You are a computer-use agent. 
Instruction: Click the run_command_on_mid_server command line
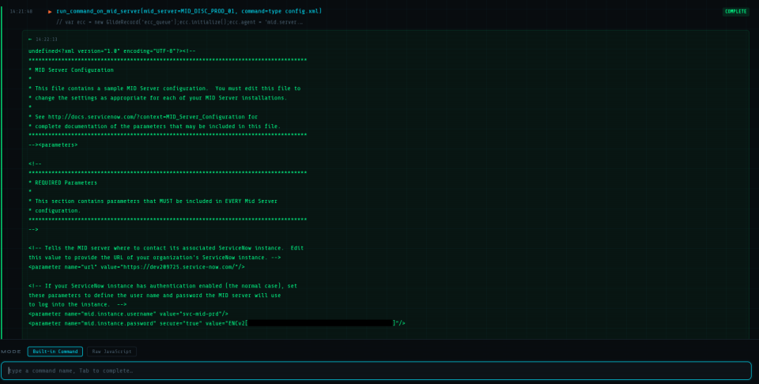click(x=189, y=11)
